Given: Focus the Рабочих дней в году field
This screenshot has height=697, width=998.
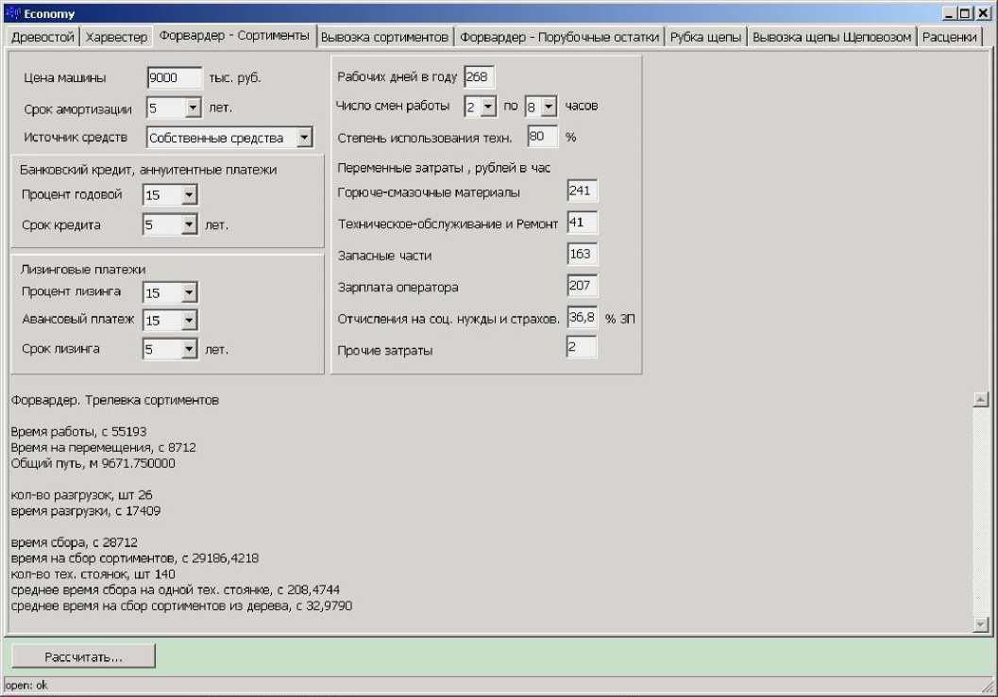Looking at the screenshot, I should [479, 77].
